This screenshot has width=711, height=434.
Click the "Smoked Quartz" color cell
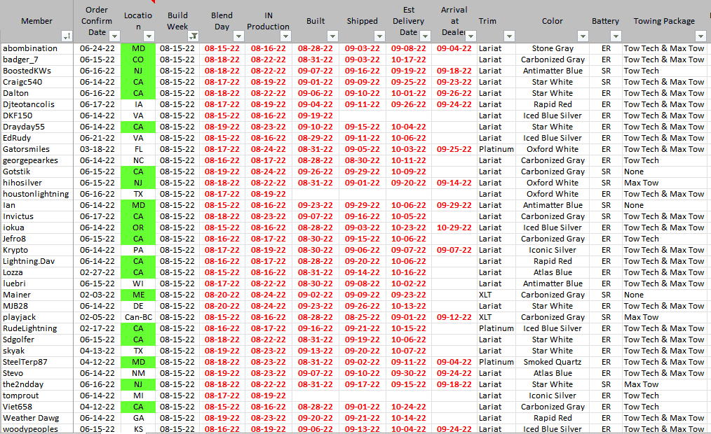click(552, 362)
